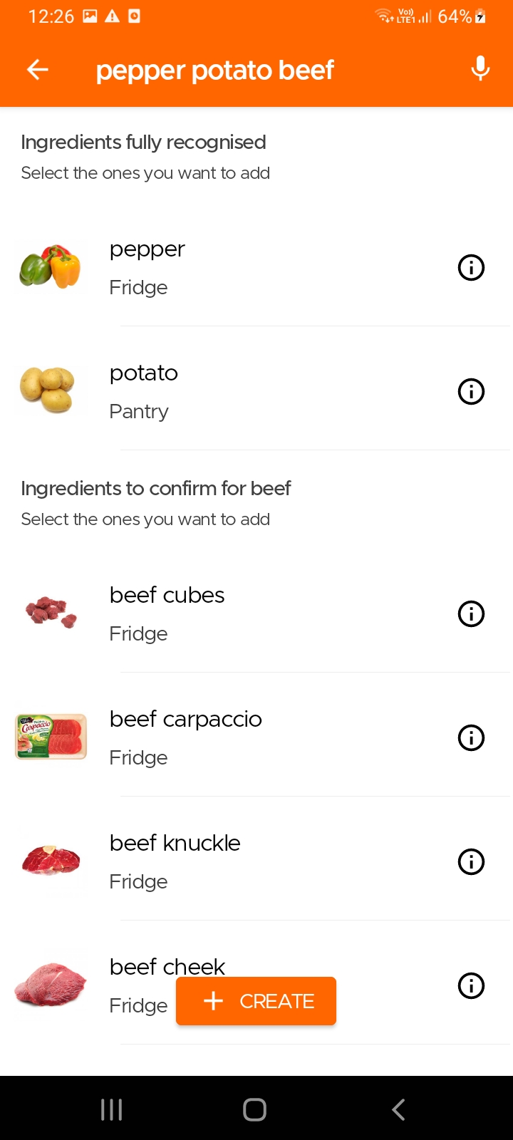View info about beef cubes
This screenshot has height=1140, width=513.
pyautogui.click(x=471, y=613)
